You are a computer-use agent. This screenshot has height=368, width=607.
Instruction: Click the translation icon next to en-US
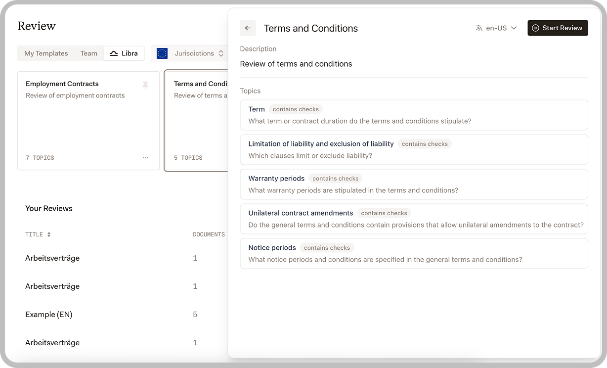point(478,28)
